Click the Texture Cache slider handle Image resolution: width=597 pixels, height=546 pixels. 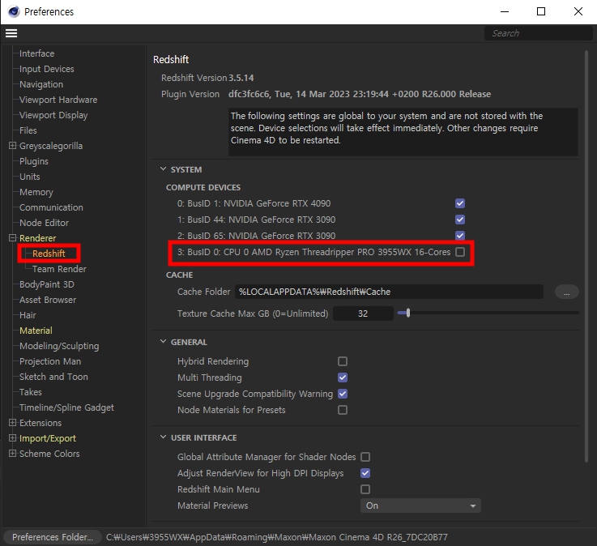(408, 313)
